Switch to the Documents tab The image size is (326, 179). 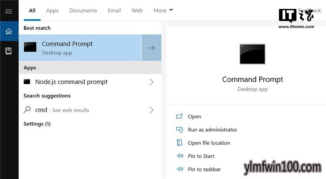pos(83,10)
